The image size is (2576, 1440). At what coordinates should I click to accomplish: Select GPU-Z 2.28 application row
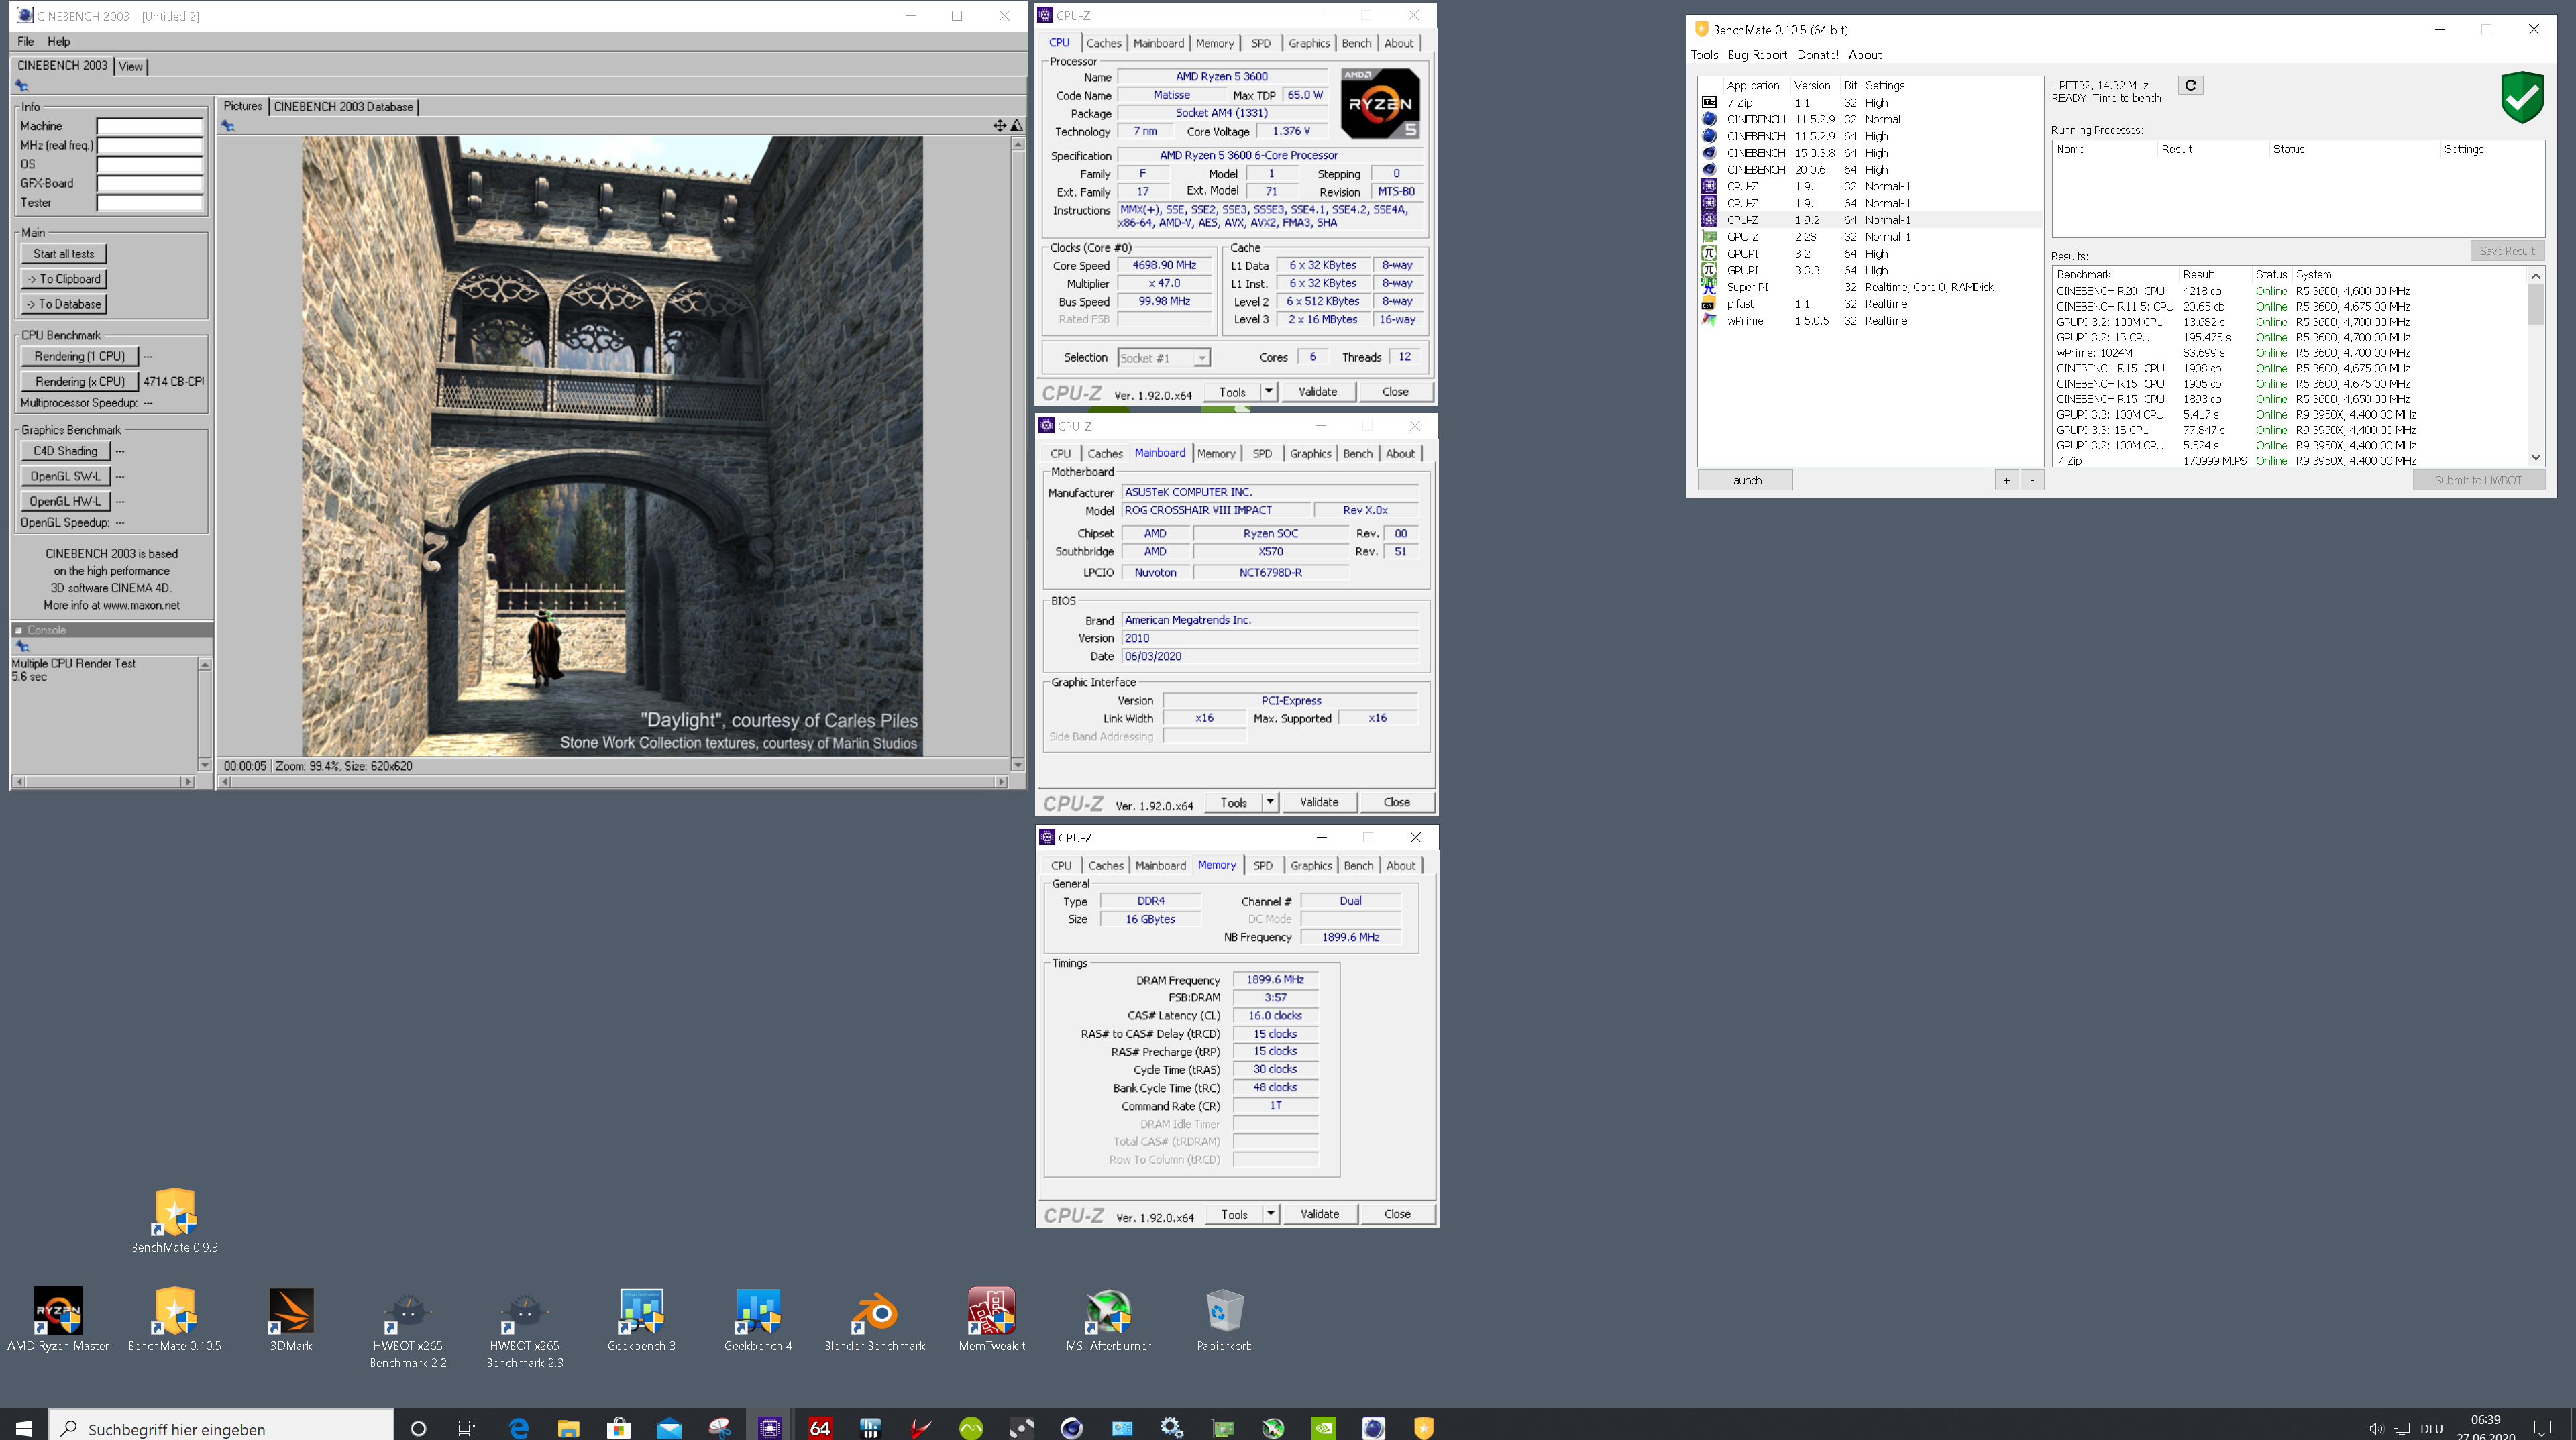[1870, 237]
